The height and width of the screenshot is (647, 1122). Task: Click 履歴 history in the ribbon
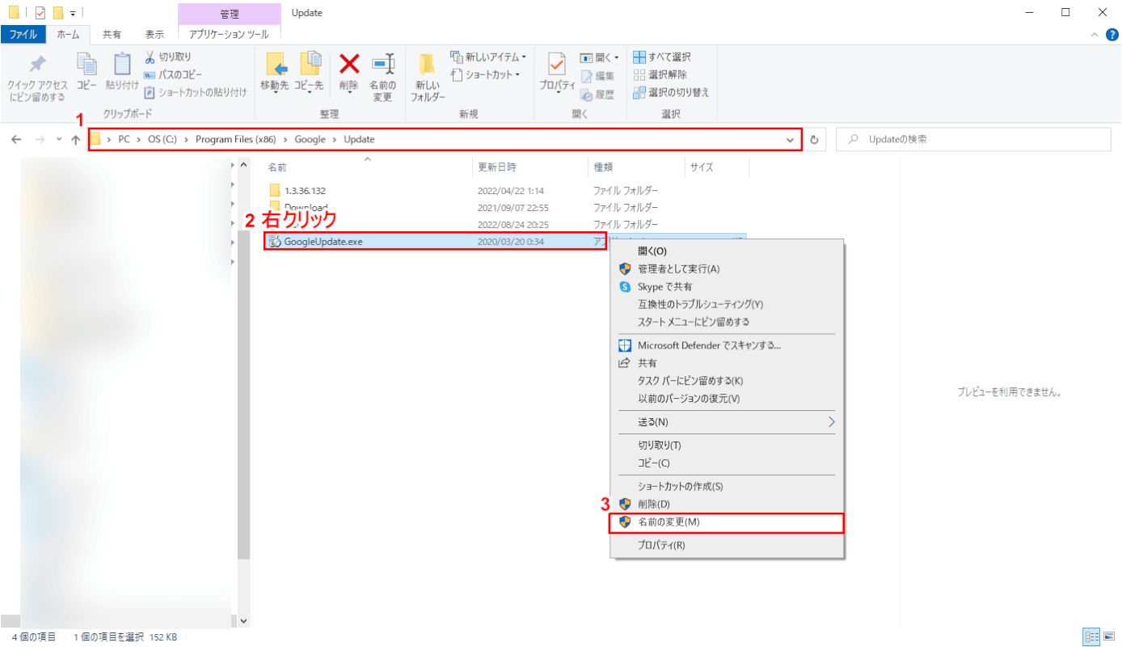tap(597, 94)
